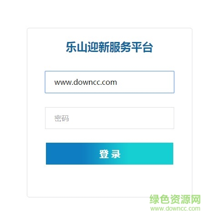
Task: Focus the 密码 password input field
Action: tap(110, 118)
